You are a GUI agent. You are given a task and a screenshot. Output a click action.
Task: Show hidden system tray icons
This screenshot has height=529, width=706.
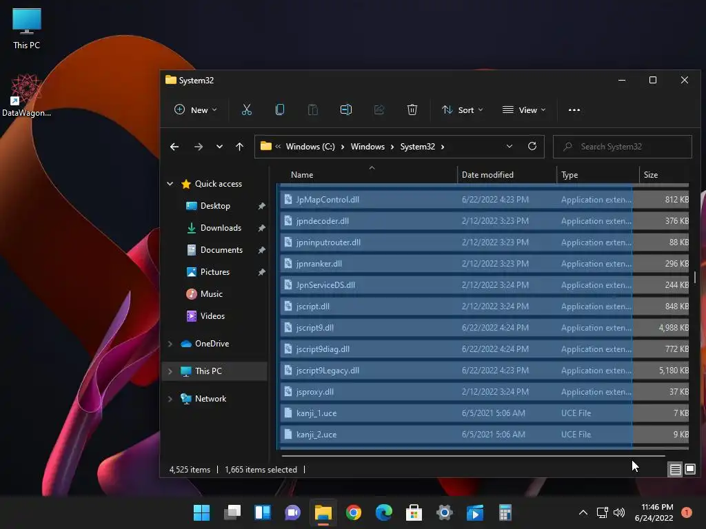click(x=583, y=512)
